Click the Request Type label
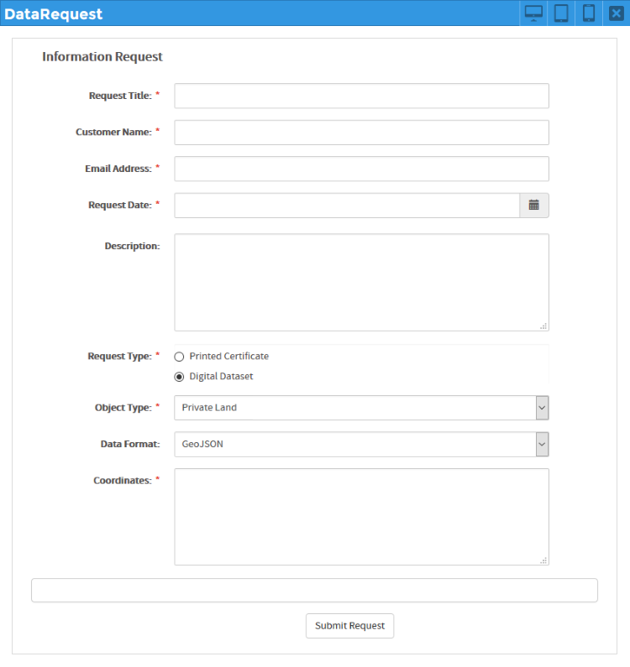This screenshot has height=667, width=630. tap(119, 356)
